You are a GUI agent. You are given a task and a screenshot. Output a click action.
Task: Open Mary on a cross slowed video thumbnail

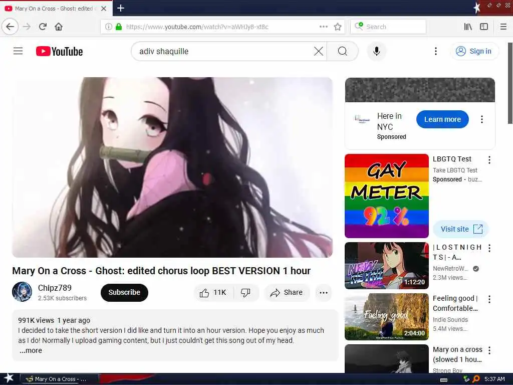pyautogui.click(x=386, y=358)
